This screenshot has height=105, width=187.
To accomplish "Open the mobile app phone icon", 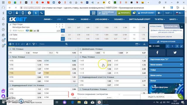I will (23, 13).
